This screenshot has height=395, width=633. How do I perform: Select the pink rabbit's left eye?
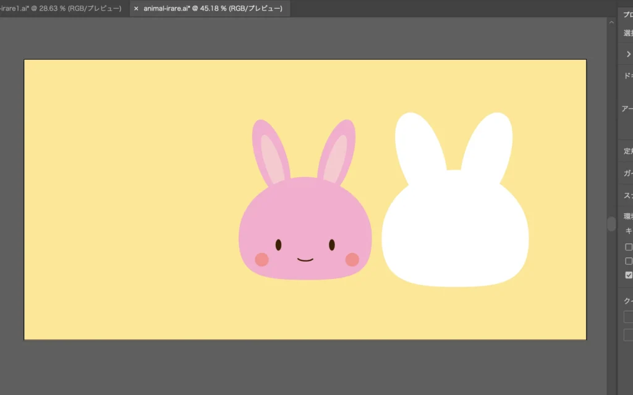[x=278, y=245]
